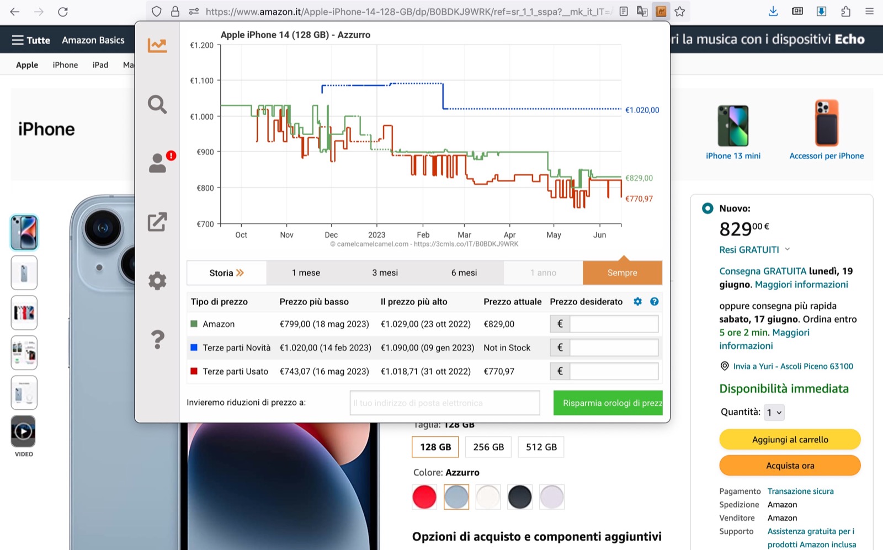883x550 pixels.
Task: Select the white color swatch
Action: (x=488, y=497)
